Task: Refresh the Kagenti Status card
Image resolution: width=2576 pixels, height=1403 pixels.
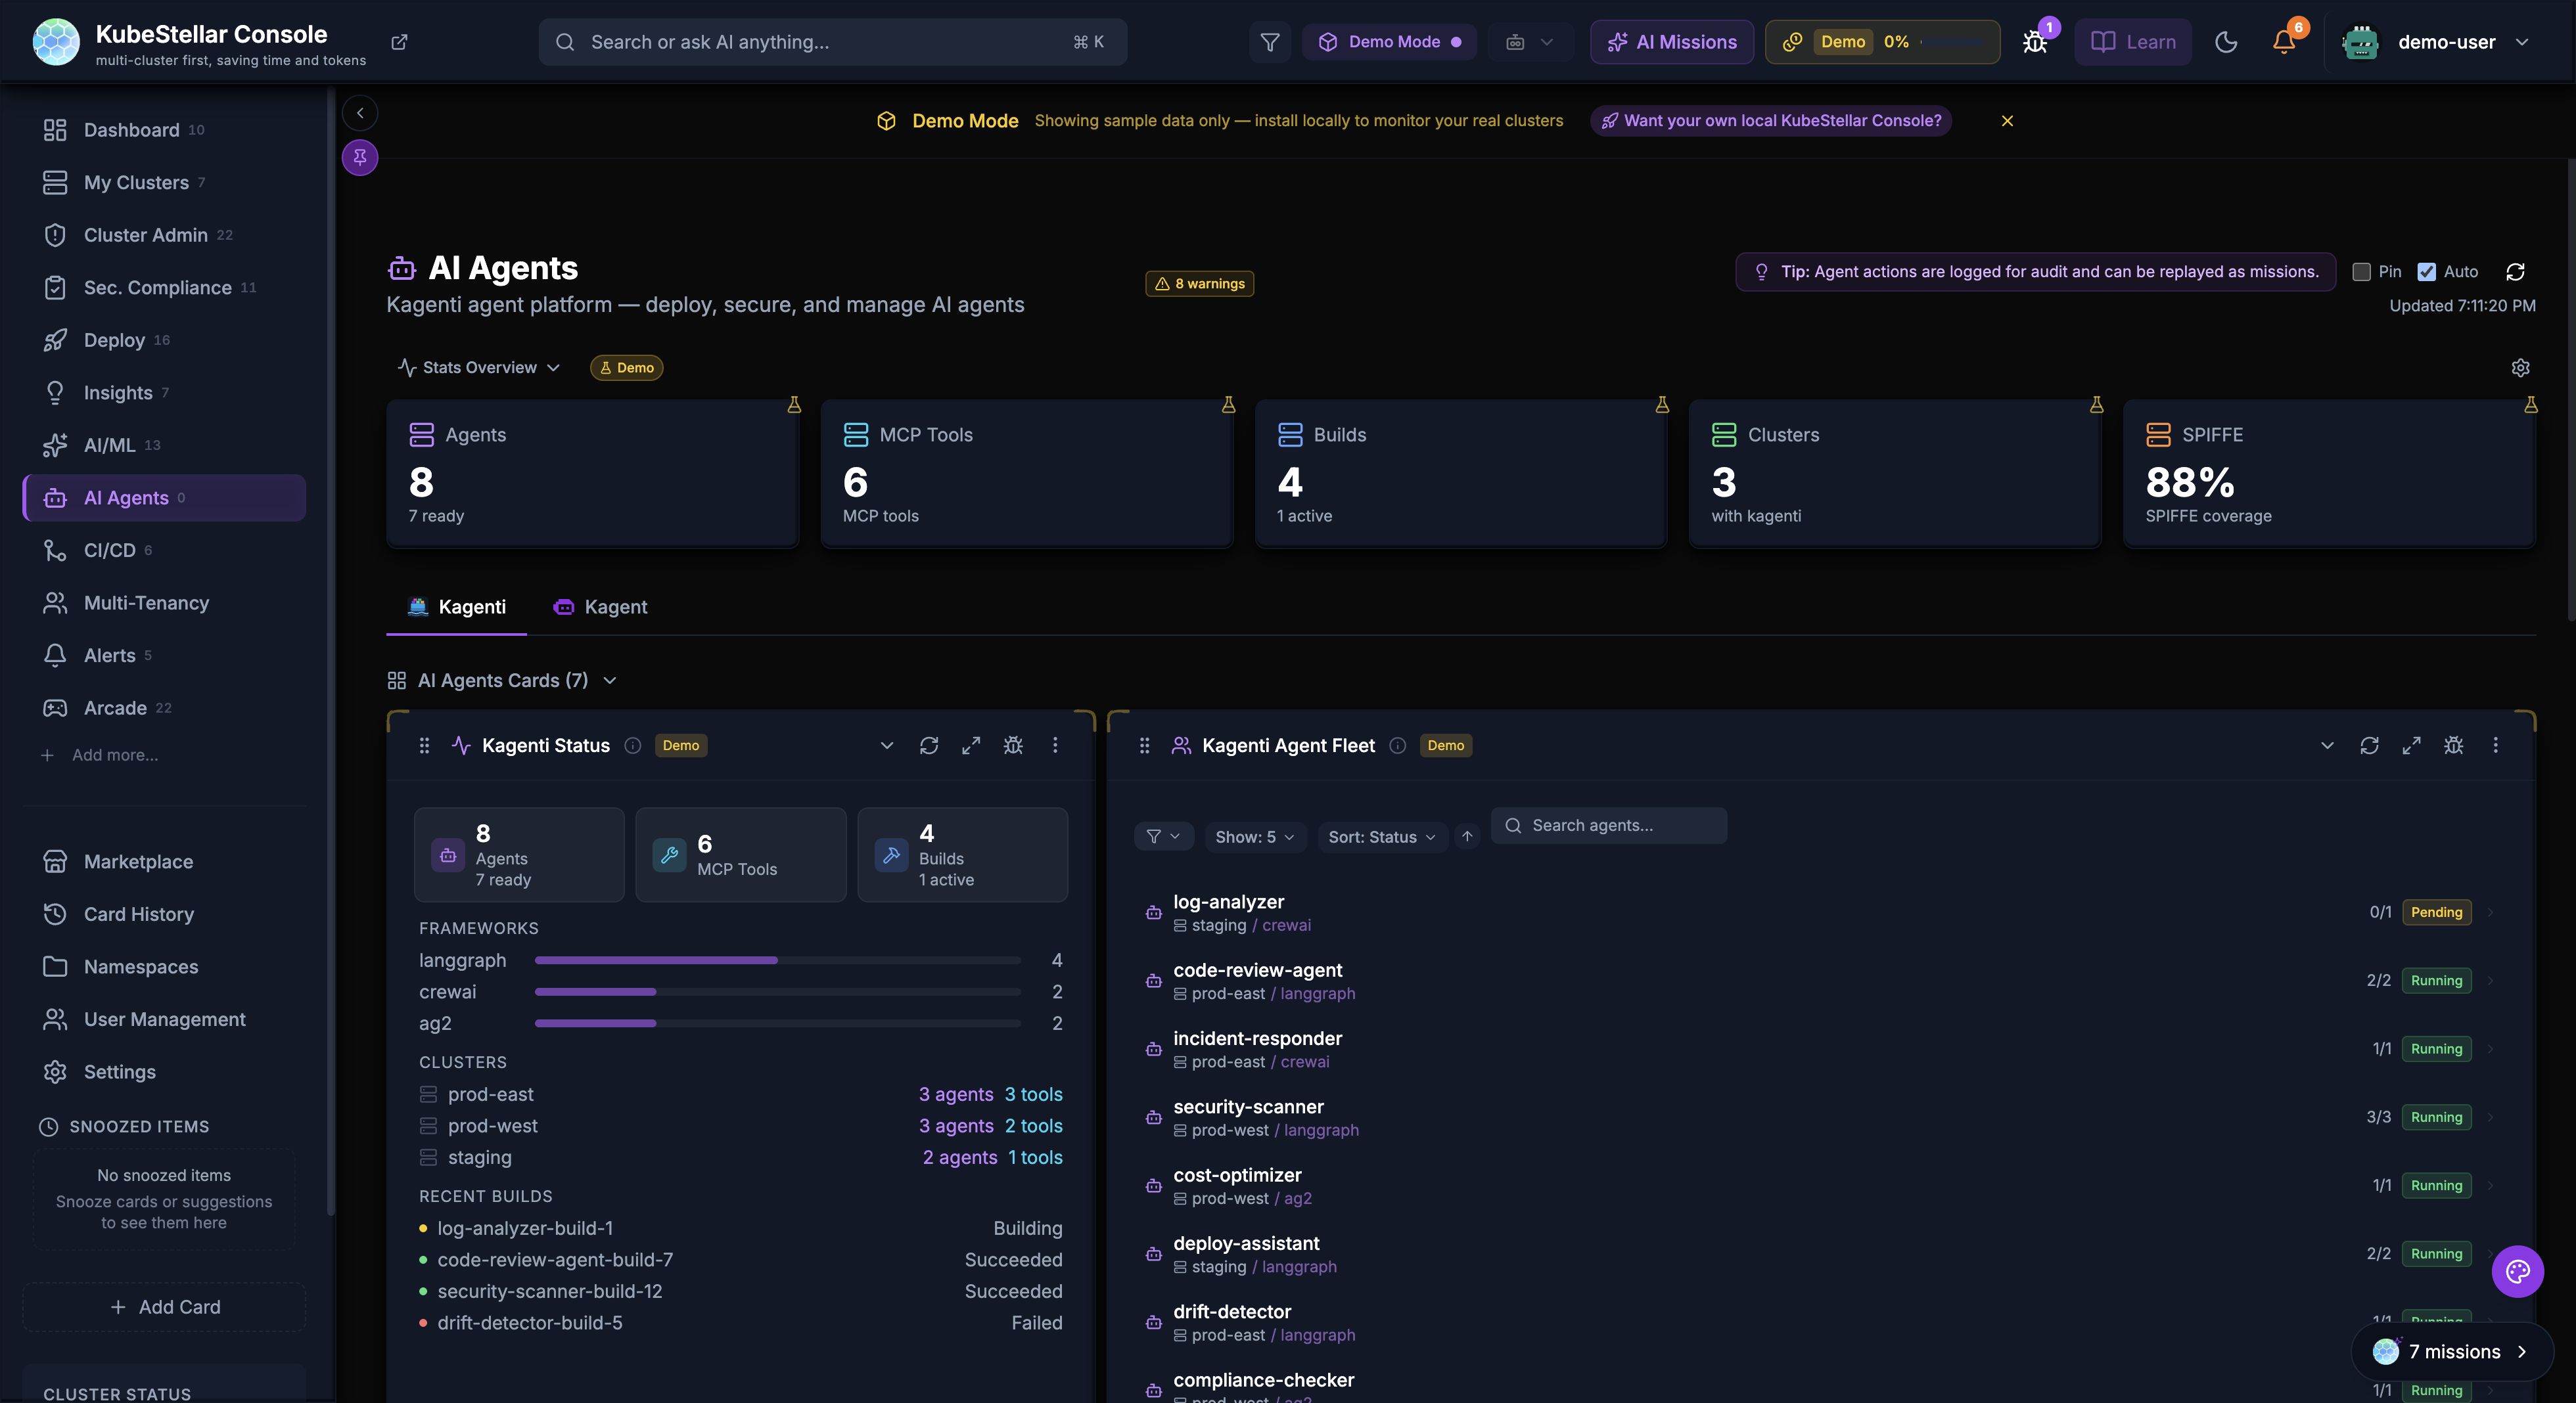Action: (928, 746)
